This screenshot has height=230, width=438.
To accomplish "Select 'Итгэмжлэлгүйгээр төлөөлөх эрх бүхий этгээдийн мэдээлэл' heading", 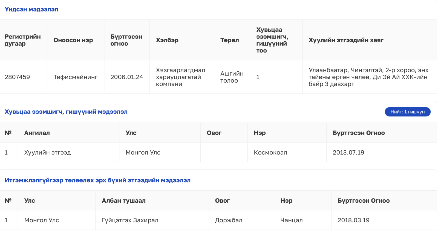I will pyautogui.click(x=97, y=180).
